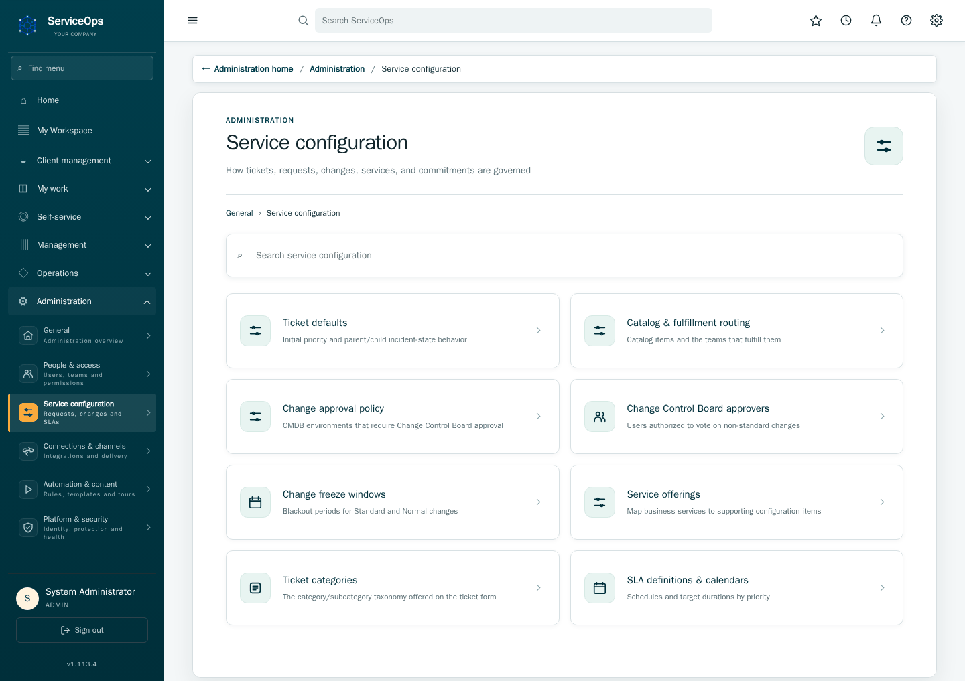
Task: Expand the Self-service menu
Action: (x=82, y=217)
